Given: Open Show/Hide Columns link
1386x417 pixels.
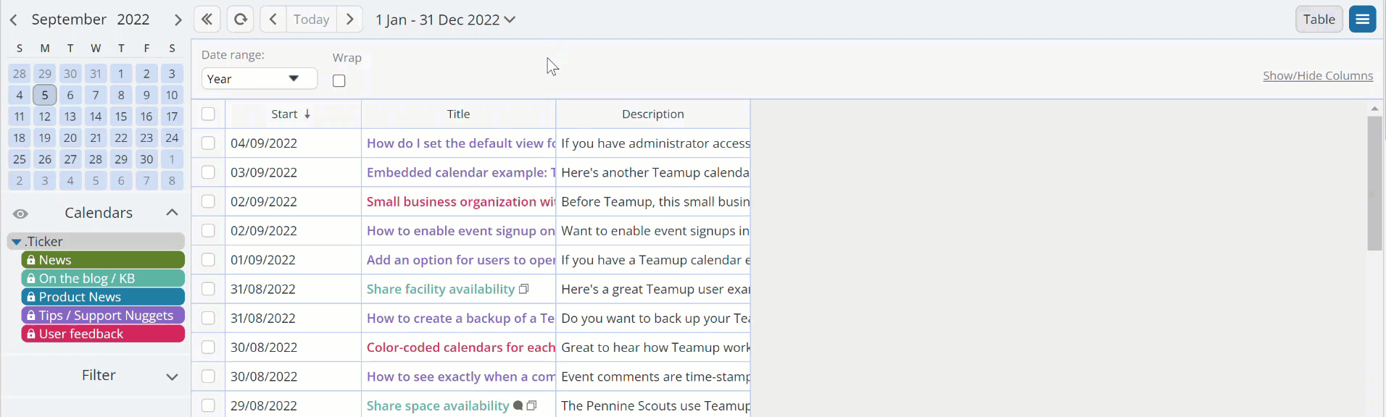Looking at the screenshot, I should coord(1318,75).
